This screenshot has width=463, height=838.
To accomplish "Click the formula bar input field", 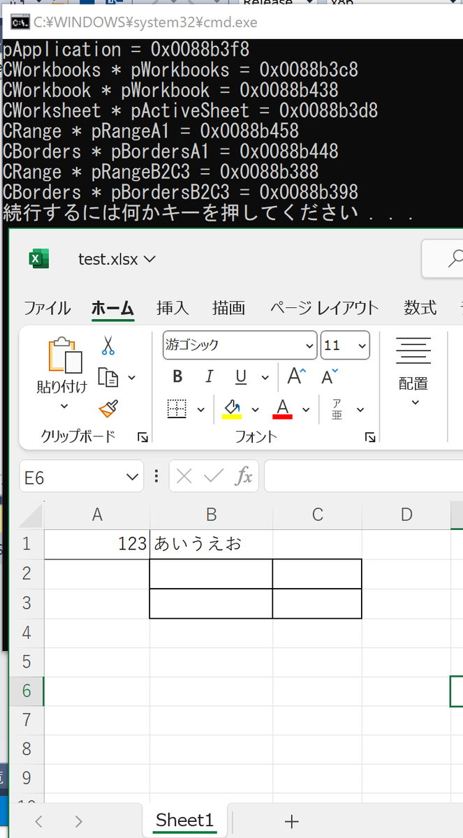I will pyautogui.click(x=363, y=477).
